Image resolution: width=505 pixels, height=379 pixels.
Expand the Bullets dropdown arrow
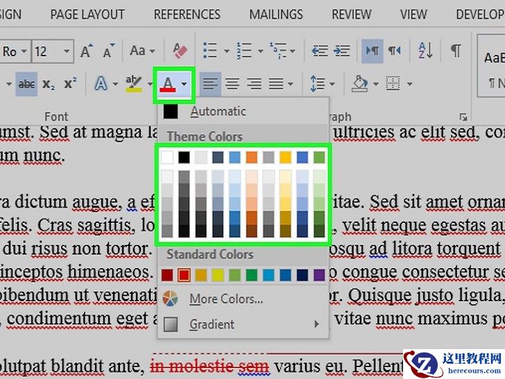point(226,51)
